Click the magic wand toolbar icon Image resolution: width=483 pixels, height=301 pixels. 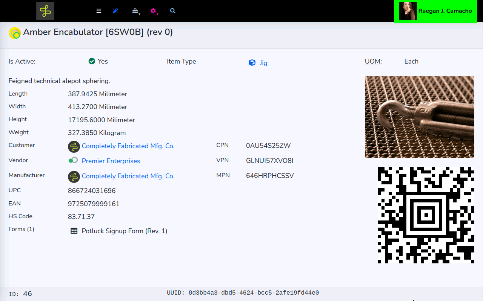(x=115, y=11)
